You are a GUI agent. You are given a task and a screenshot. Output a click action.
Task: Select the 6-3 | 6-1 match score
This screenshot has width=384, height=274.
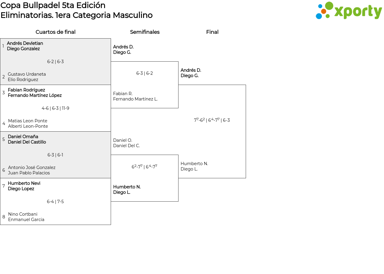pos(55,155)
